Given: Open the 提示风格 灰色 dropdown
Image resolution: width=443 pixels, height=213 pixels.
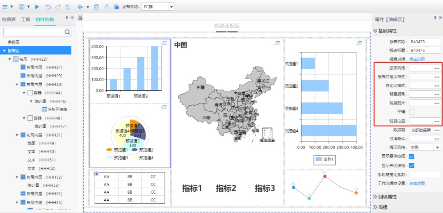Looking at the screenshot, I should coord(437,147).
